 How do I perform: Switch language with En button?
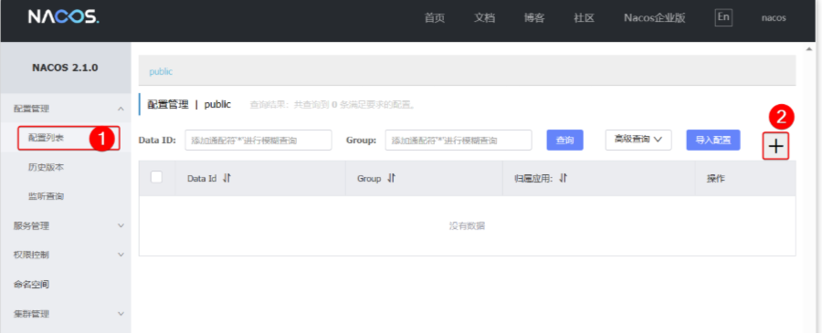click(x=723, y=17)
